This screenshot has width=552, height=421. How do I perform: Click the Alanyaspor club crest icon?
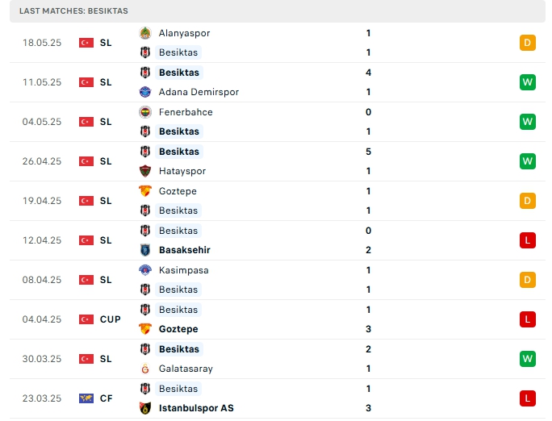[x=145, y=33]
